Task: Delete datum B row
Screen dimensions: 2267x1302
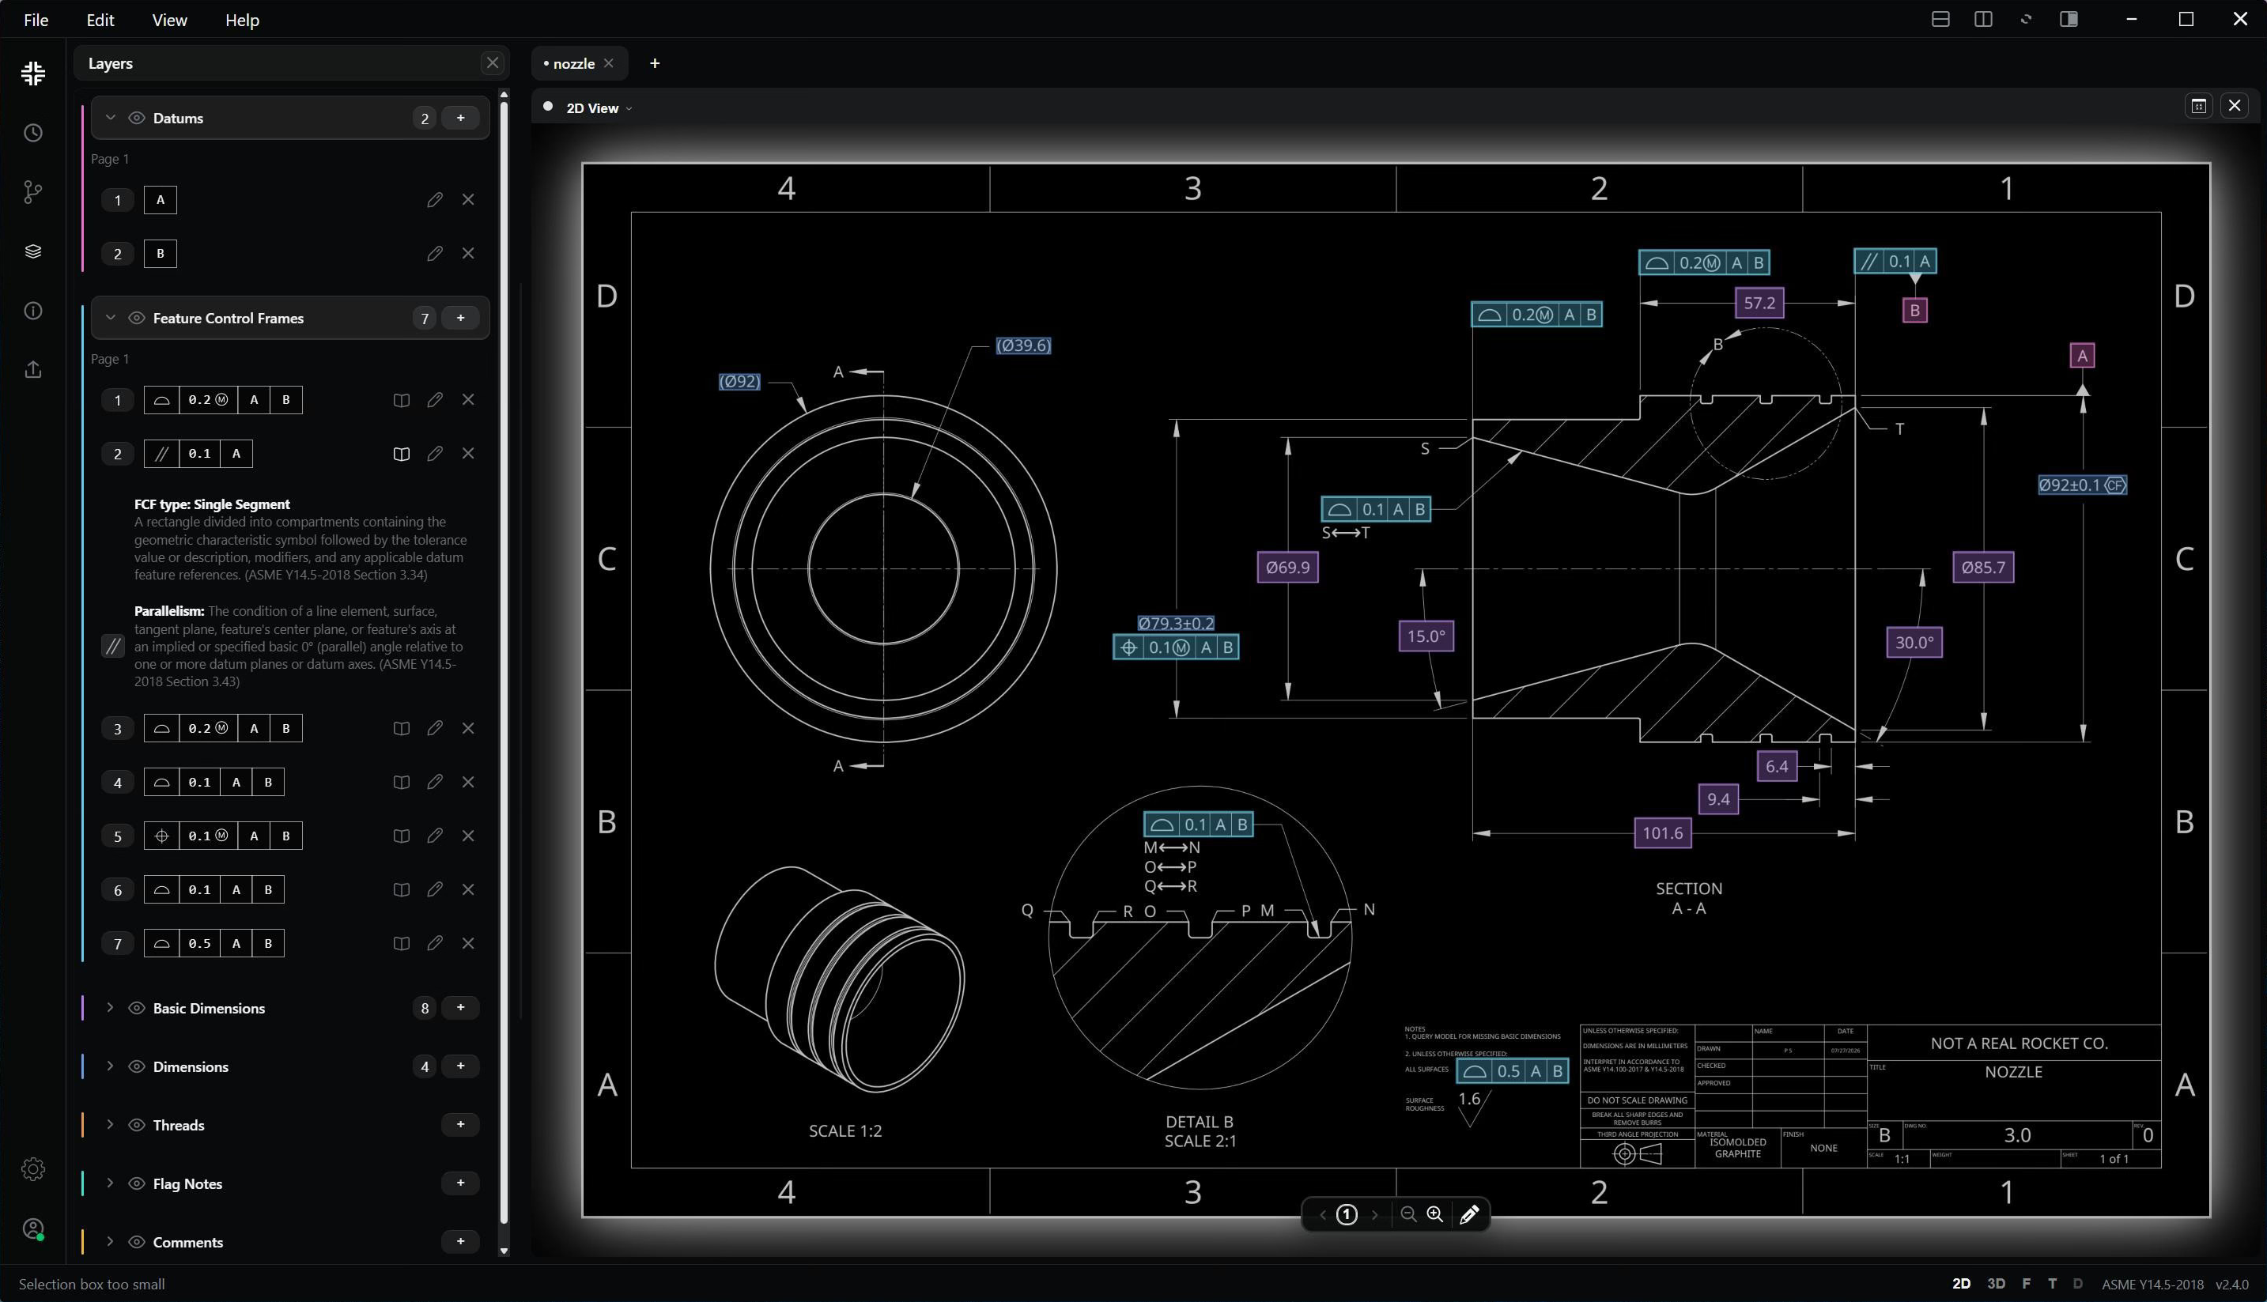Action: pos(467,253)
